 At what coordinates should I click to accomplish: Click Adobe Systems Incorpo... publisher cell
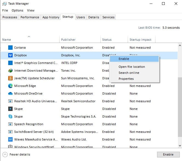click(79, 132)
